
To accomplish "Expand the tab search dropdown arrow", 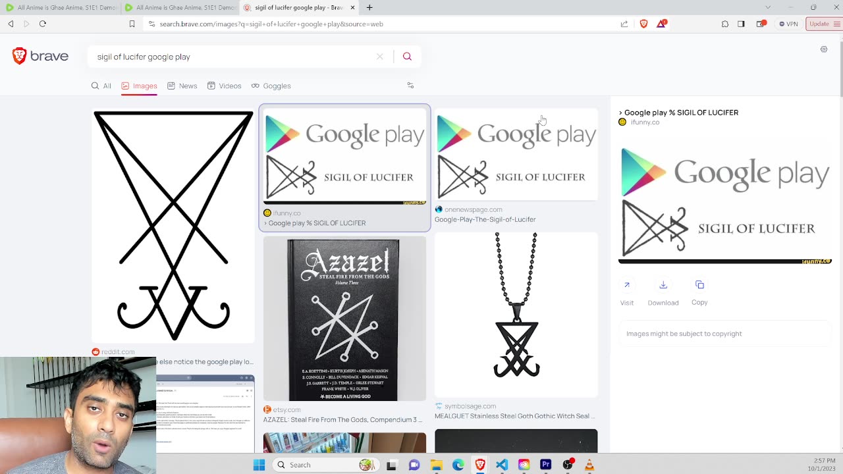I will pyautogui.click(x=767, y=7).
